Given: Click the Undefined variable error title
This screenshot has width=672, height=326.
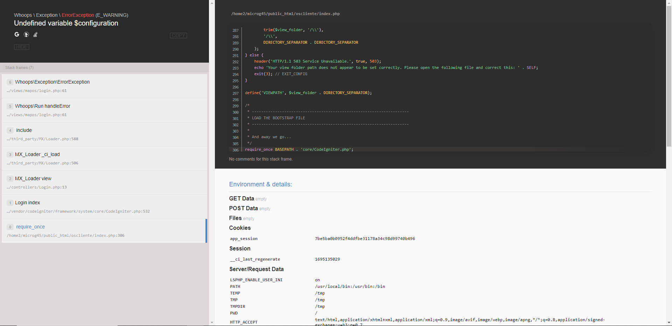Looking at the screenshot, I should point(66,23).
